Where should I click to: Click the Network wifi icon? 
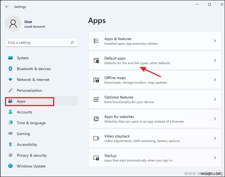pos(10,79)
